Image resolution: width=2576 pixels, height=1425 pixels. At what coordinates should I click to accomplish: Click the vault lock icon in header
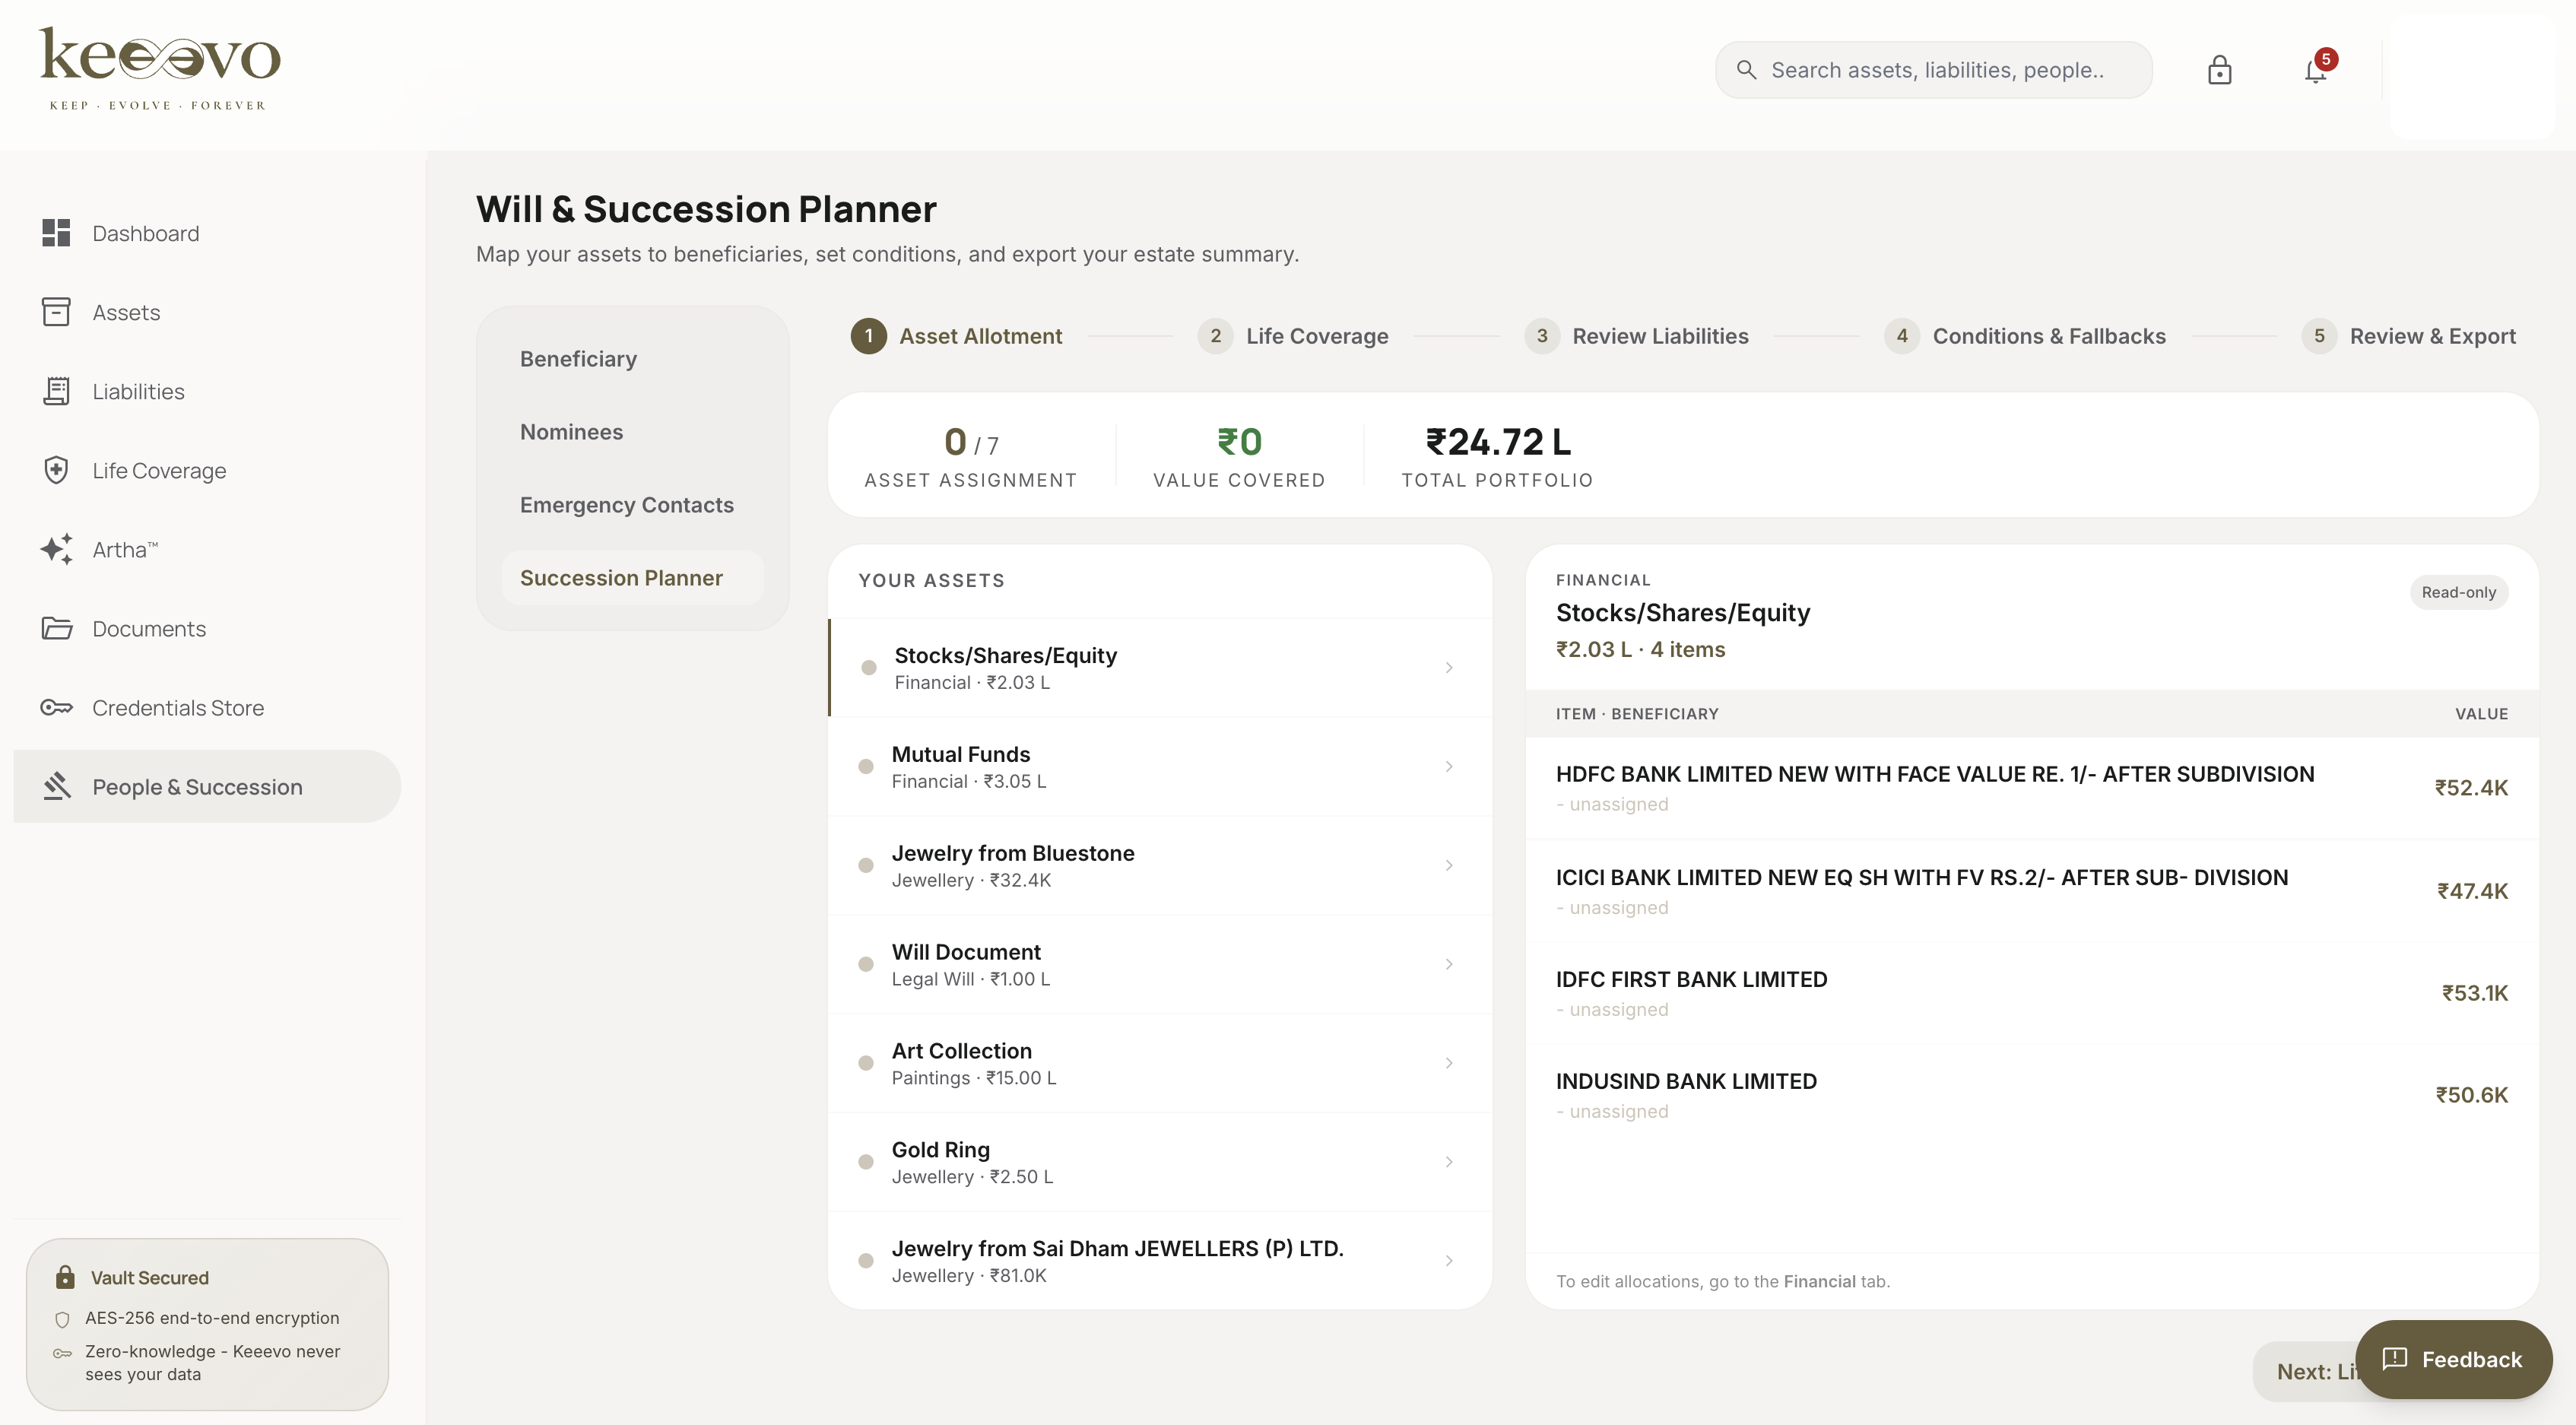2219,70
